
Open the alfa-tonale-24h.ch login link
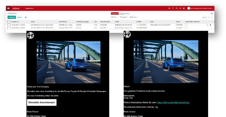(173, 103)
